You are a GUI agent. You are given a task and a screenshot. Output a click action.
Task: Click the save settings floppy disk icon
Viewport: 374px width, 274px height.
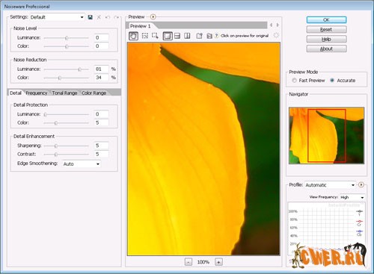click(x=91, y=17)
